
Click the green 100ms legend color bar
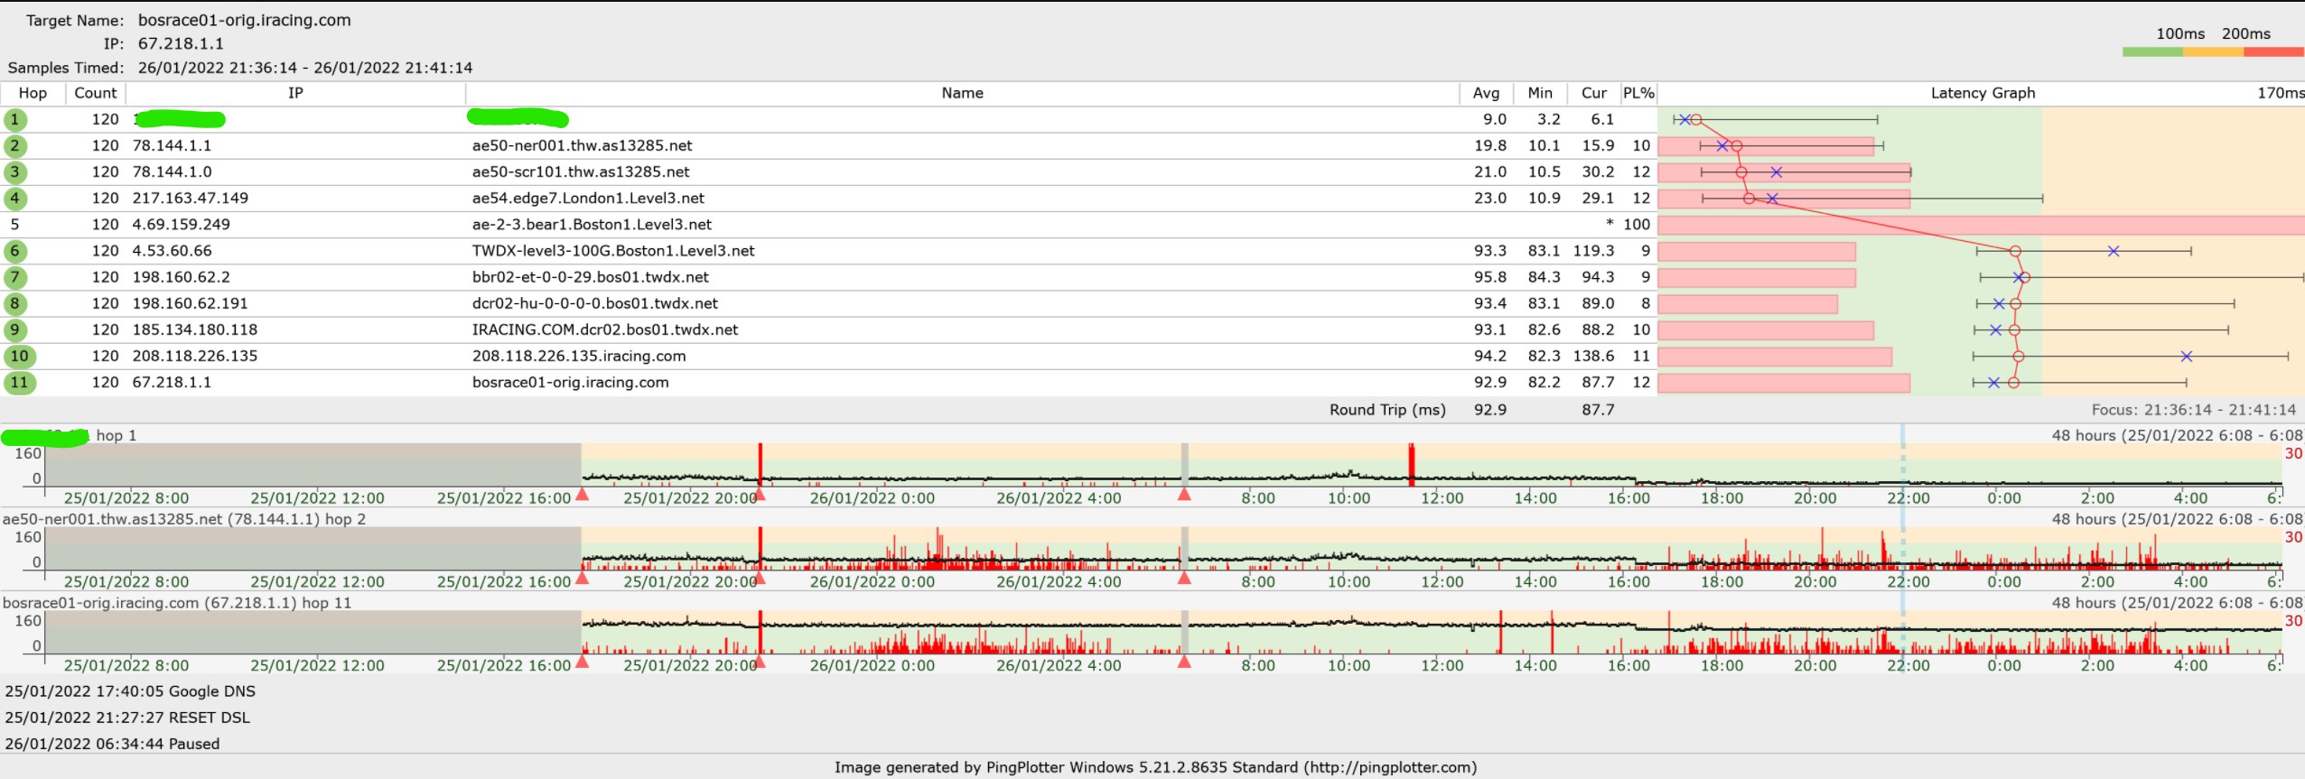pyautogui.click(x=2152, y=52)
